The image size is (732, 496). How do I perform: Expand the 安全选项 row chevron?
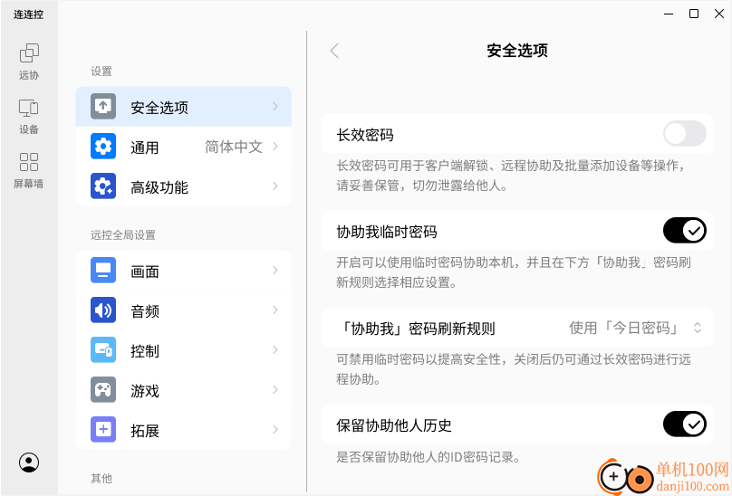tap(275, 107)
